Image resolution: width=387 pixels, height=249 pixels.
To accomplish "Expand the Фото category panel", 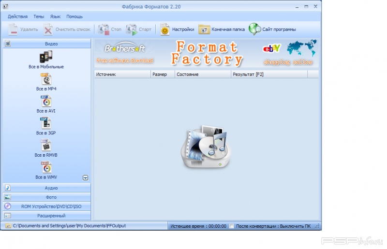I will tap(47, 197).
